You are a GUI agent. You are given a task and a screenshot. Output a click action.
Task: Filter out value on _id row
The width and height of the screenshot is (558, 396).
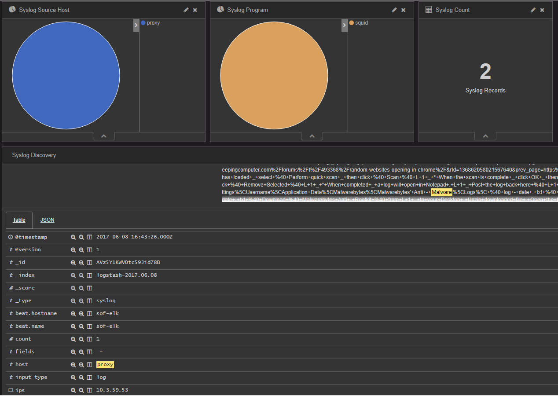tap(81, 263)
